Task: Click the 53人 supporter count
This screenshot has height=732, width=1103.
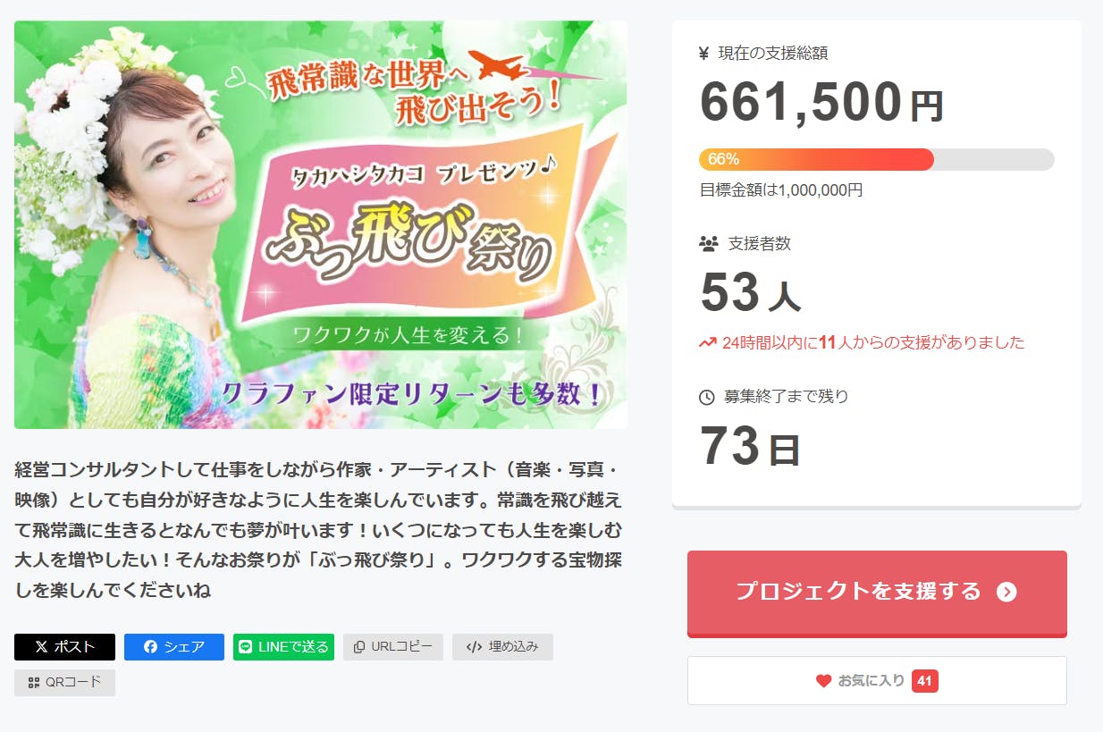Action: pos(750,293)
